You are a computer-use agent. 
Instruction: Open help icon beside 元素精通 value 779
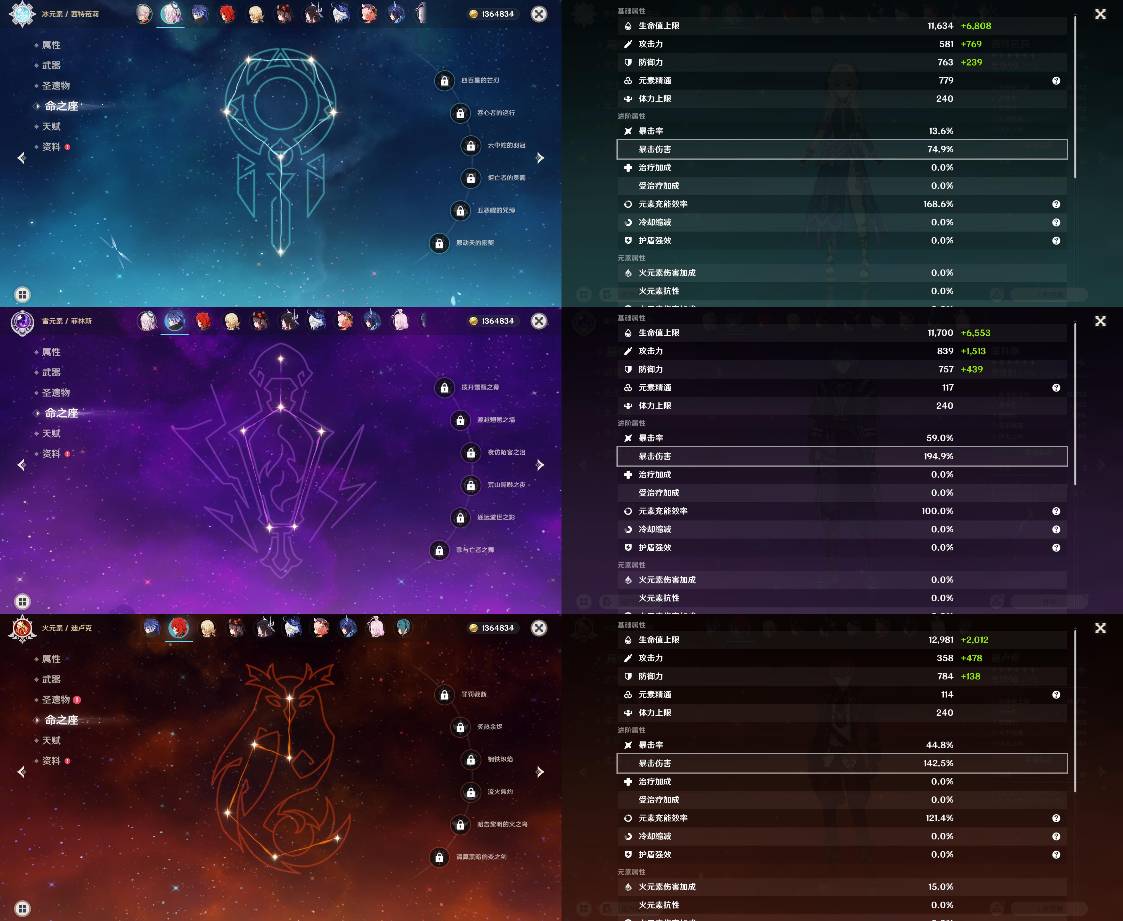point(1056,81)
